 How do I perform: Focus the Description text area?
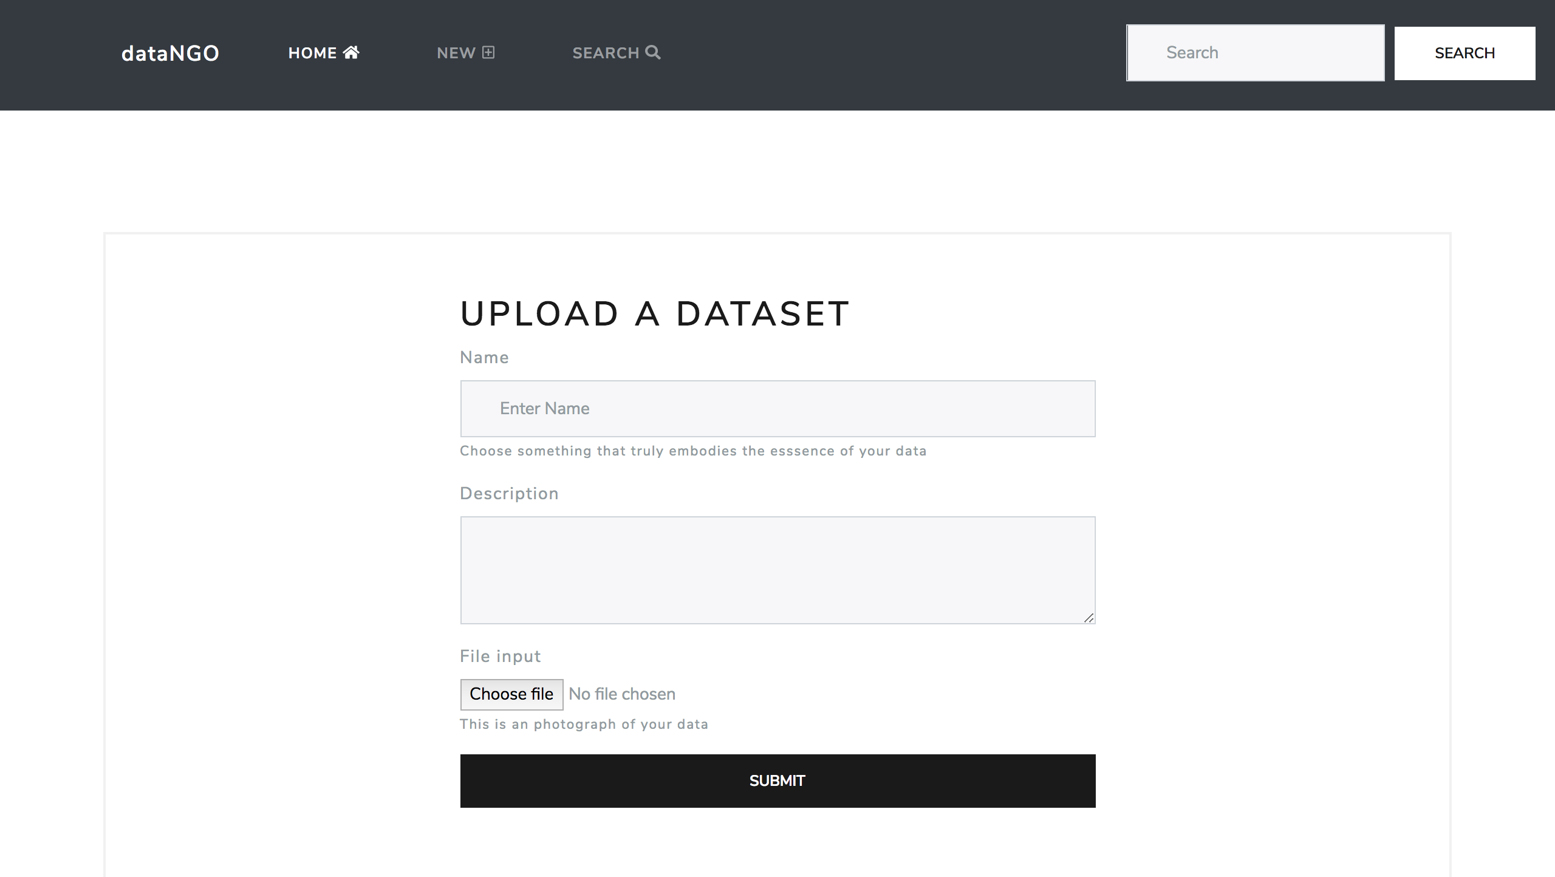pos(777,570)
